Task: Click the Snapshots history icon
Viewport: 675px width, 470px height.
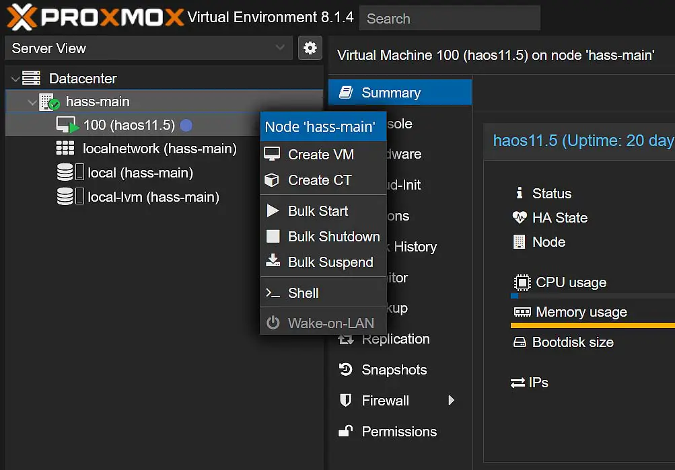Action: 346,369
